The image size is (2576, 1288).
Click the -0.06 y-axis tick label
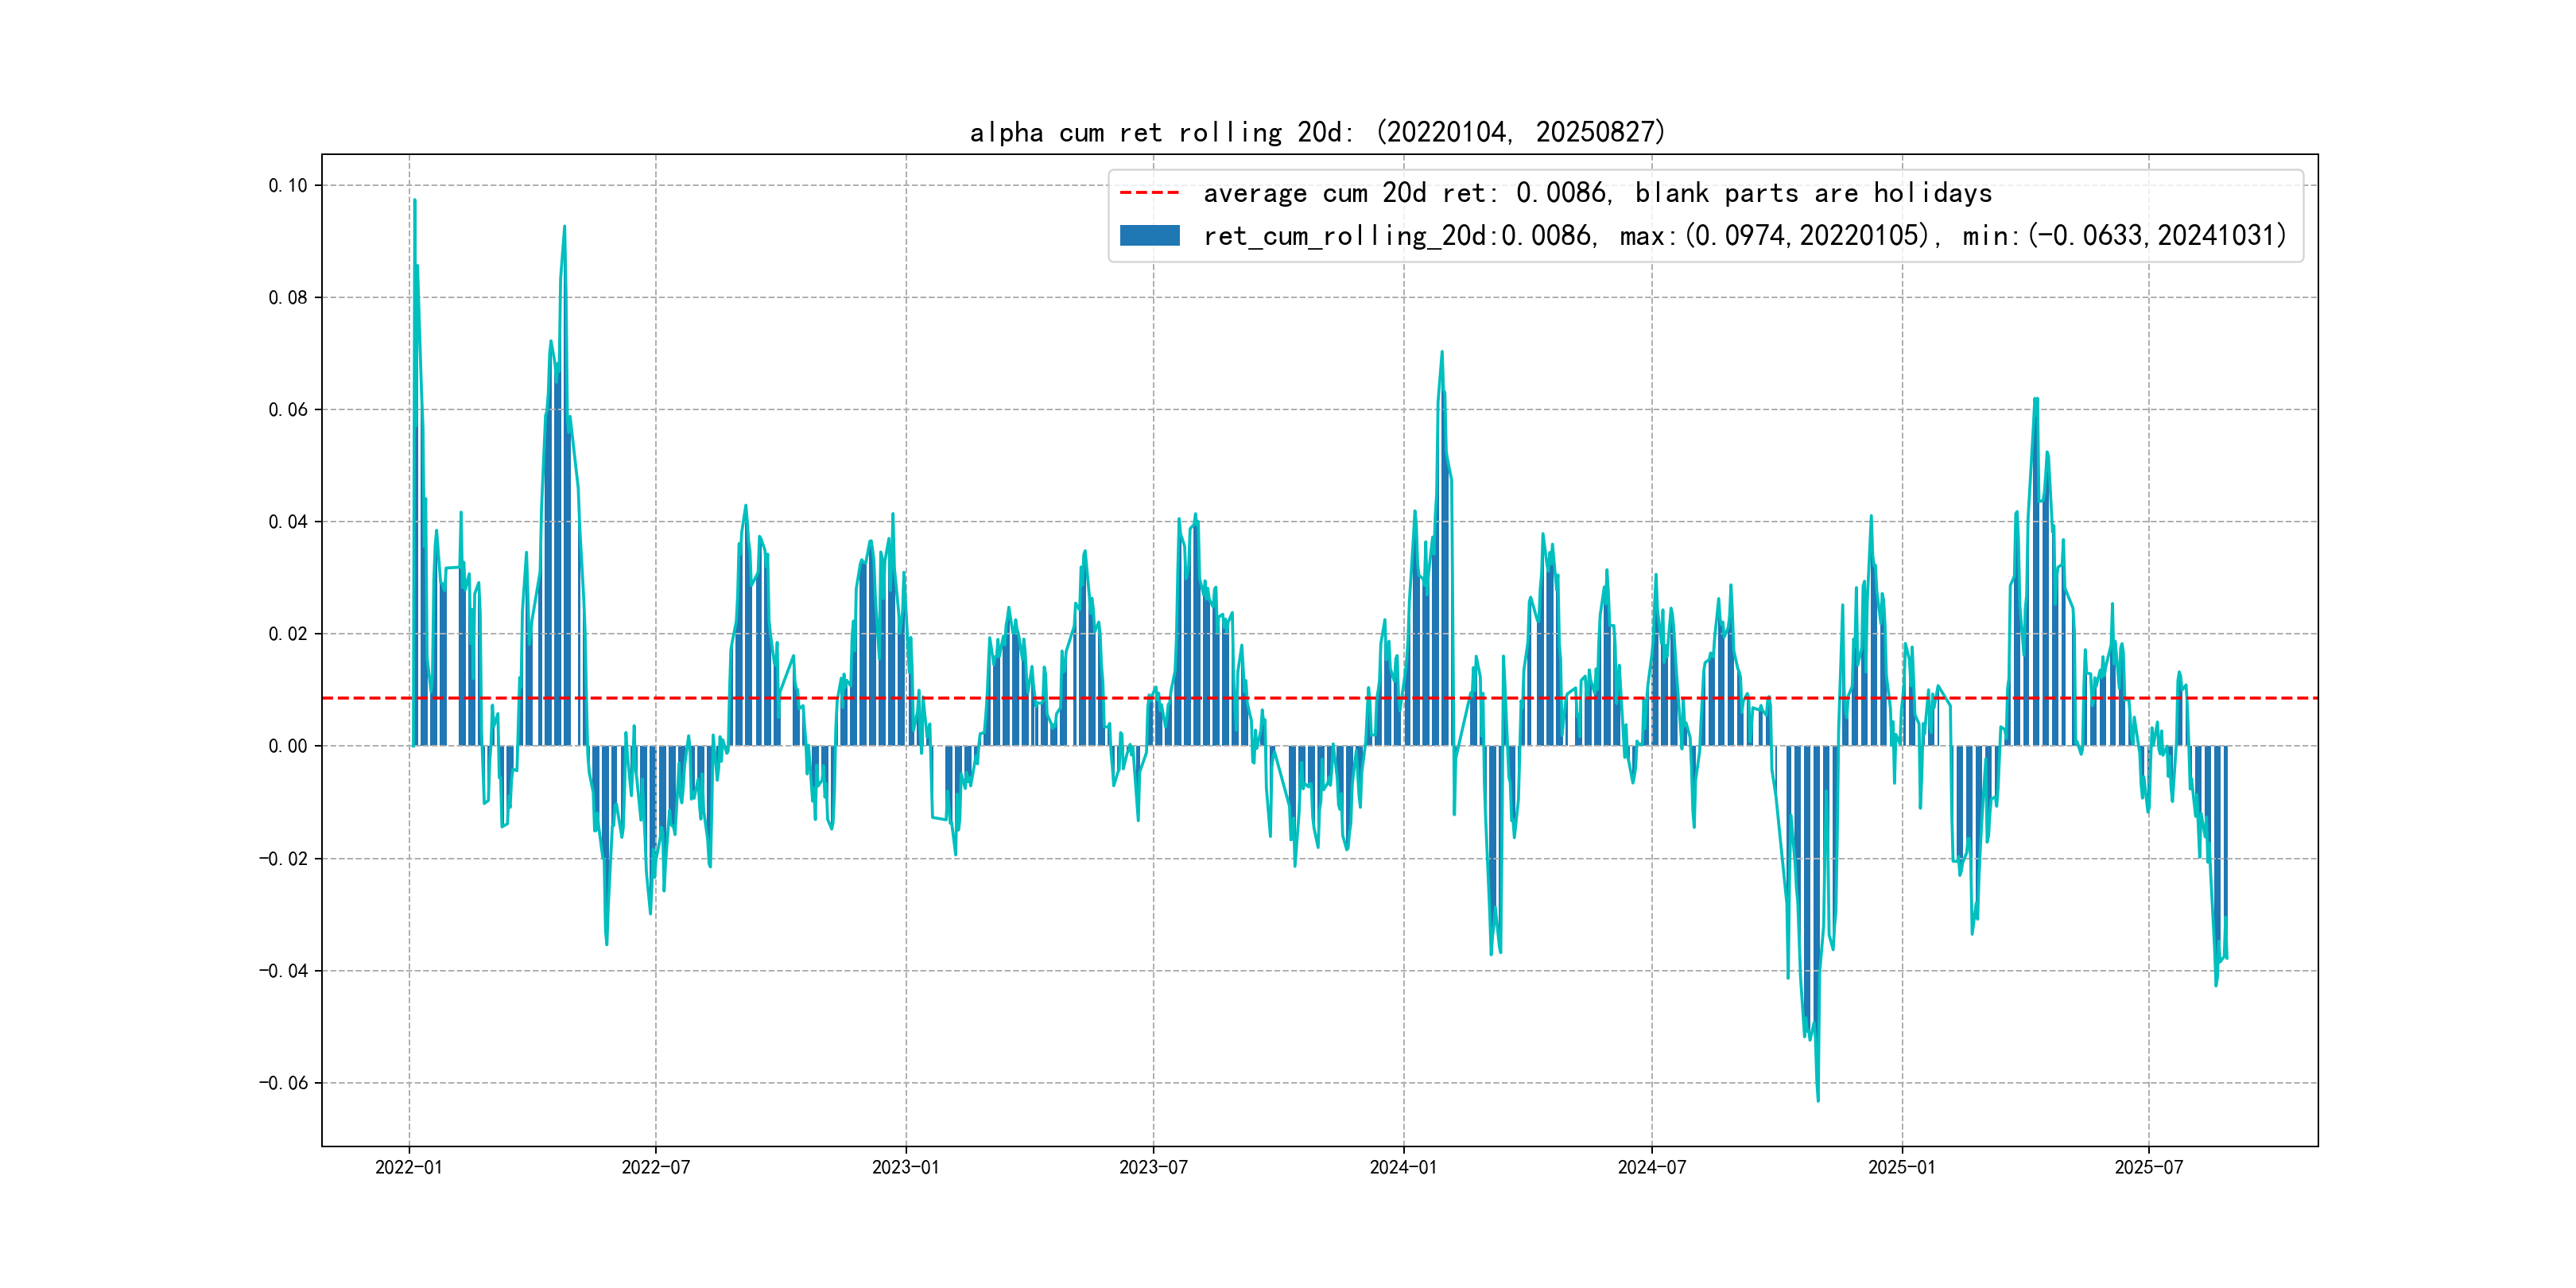[x=284, y=1083]
